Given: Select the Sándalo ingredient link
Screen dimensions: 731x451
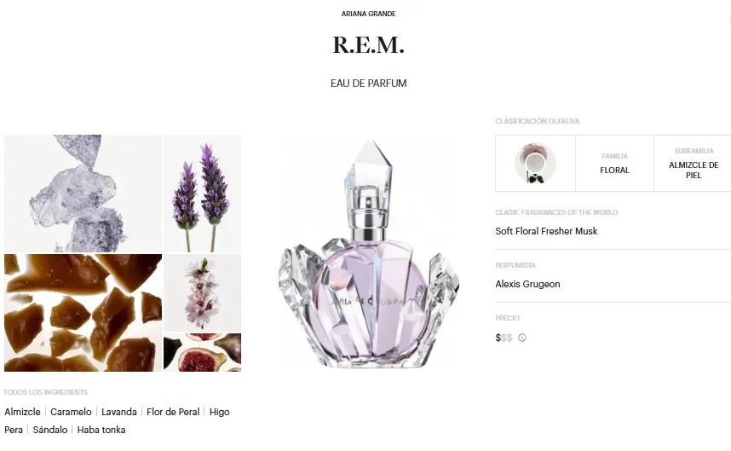Looking at the screenshot, I should pos(50,430).
